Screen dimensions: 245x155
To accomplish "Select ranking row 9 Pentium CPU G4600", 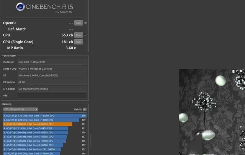I will [45, 149].
